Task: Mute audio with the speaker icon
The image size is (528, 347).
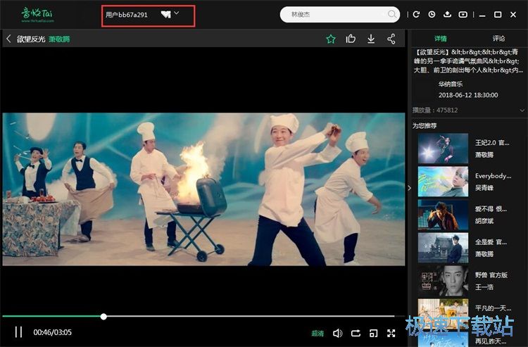Action: coord(337,333)
